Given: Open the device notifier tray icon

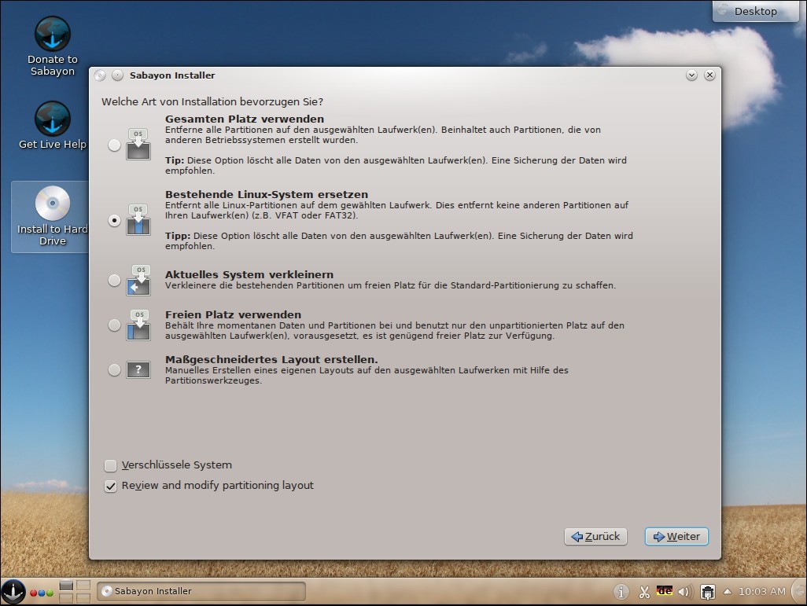Looking at the screenshot, I should [708, 592].
